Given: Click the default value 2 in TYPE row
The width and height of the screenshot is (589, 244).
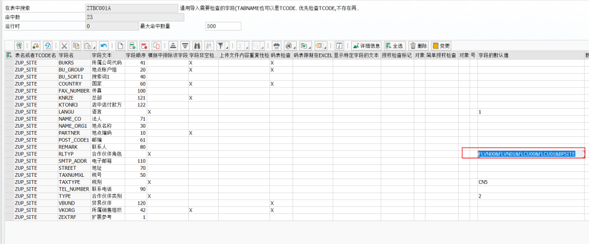Looking at the screenshot, I should (531, 197).
